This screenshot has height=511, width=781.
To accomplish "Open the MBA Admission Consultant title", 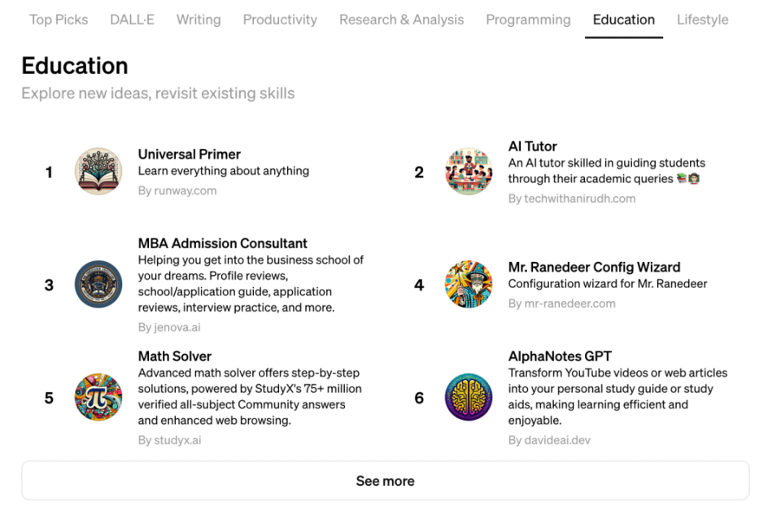I will pyautogui.click(x=222, y=243).
